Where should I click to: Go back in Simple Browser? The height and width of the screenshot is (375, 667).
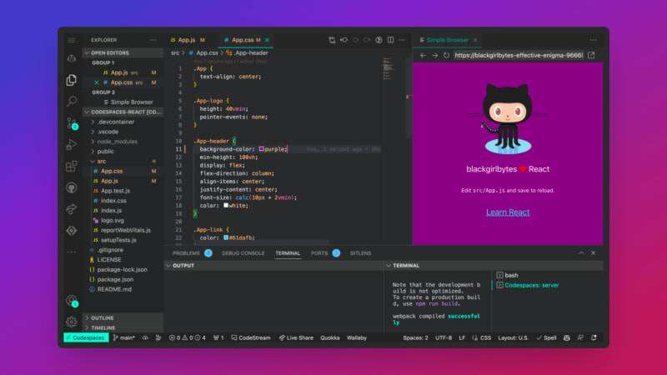(423, 55)
